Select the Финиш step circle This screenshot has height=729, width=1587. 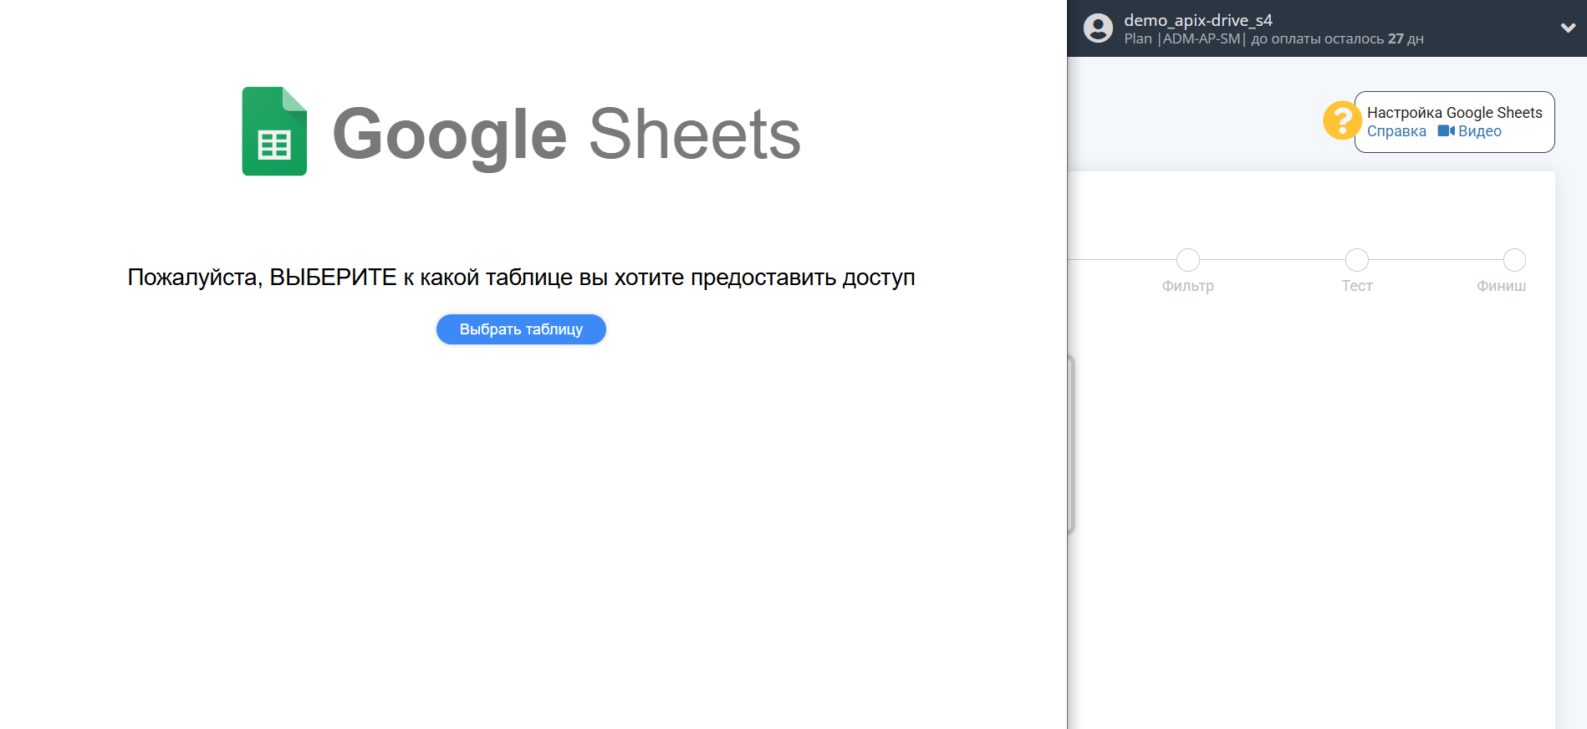1514,260
